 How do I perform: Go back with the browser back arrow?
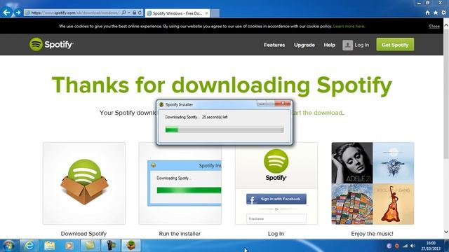pyautogui.click(x=6, y=13)
